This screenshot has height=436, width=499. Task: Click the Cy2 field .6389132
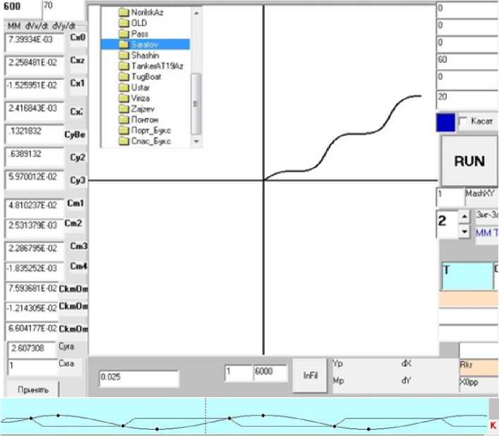coord(35,158)
